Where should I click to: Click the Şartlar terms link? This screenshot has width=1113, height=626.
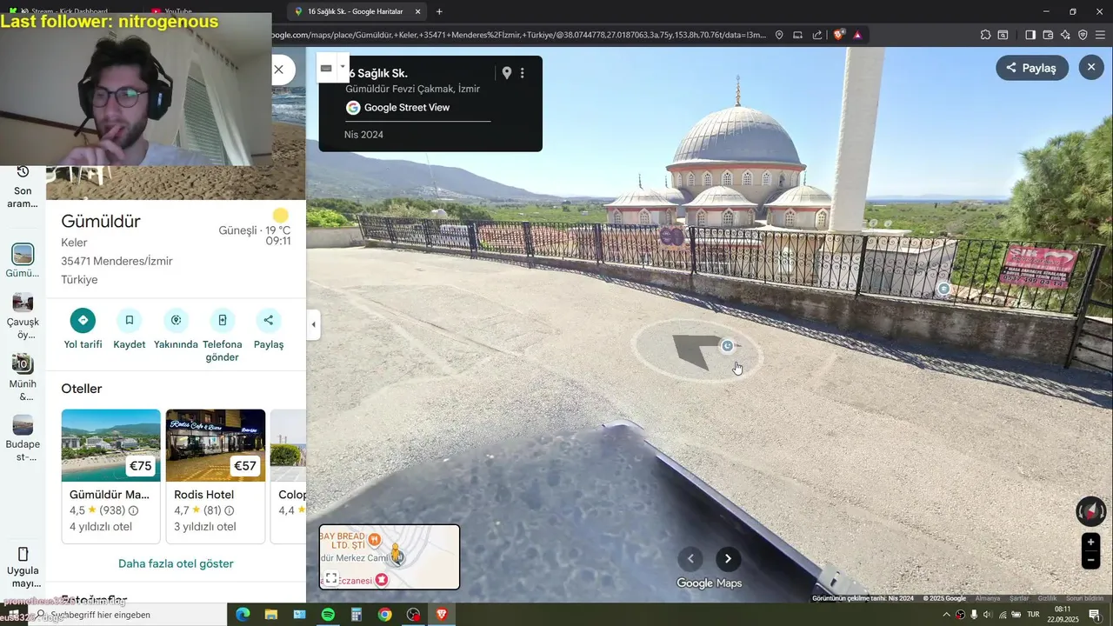[1019, 598]
